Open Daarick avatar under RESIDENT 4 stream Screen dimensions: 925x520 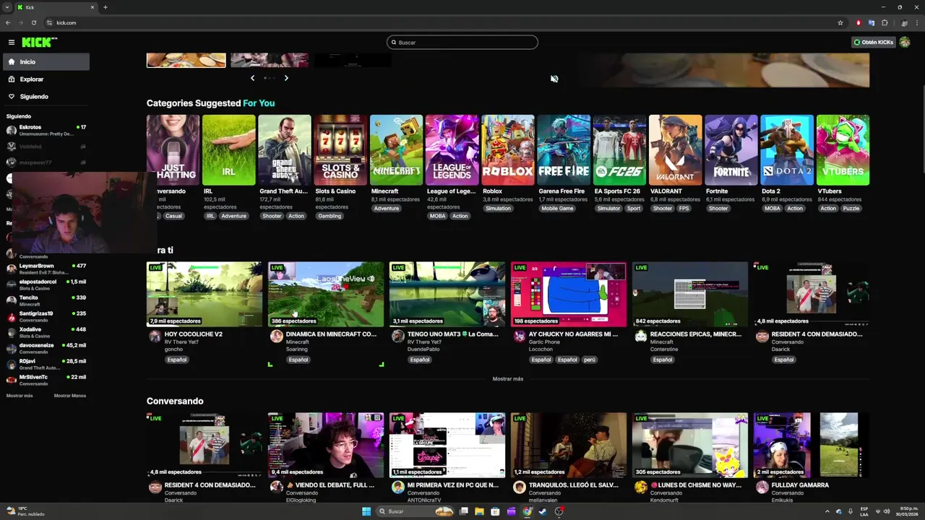(762, 337)
